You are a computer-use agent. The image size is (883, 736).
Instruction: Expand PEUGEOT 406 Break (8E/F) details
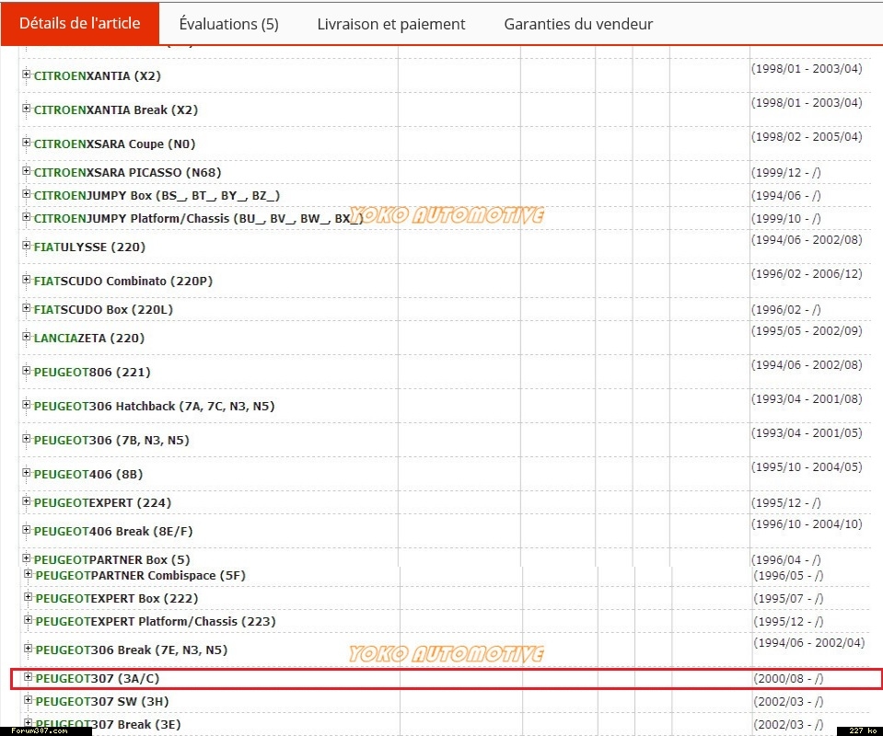coord(27,530)
